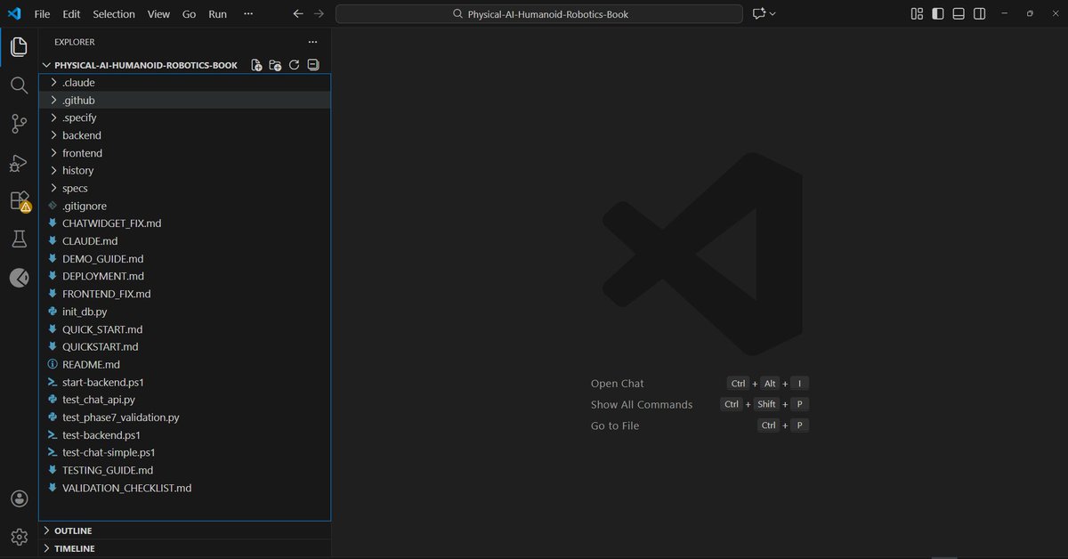Open the Copilot chat icon in title bar
The image size is (1068, 559).
click(758, 14)
